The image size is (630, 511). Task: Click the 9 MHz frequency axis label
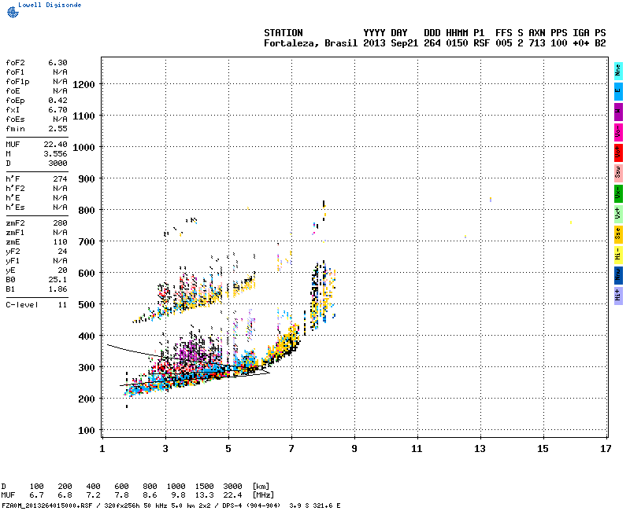click(x=354, y=449)
